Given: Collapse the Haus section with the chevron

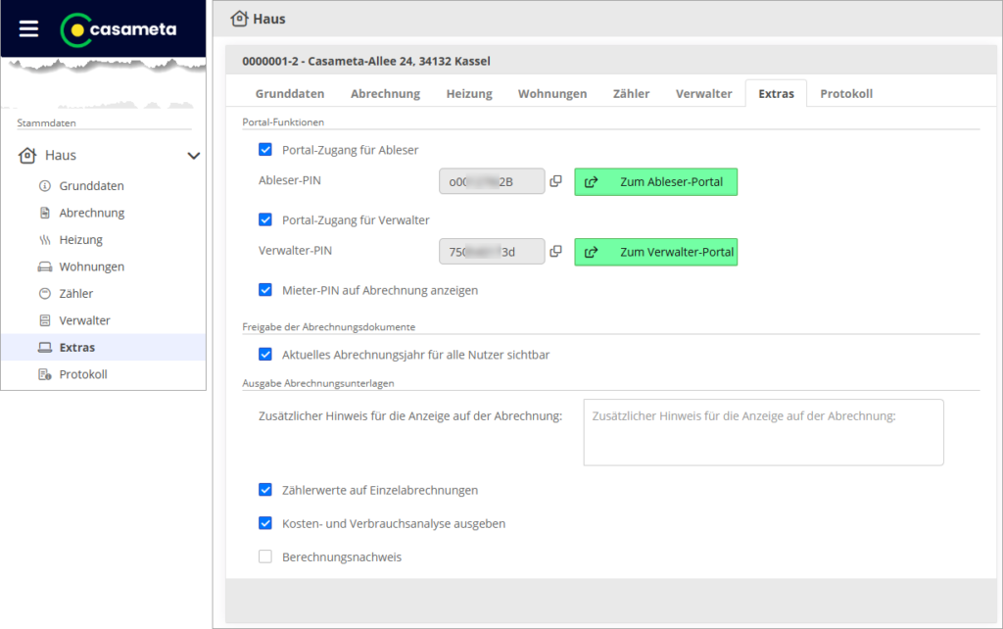Looking at the screenshot, I should [x=193, y=156].
